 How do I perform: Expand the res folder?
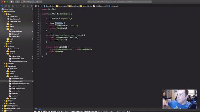7,24
